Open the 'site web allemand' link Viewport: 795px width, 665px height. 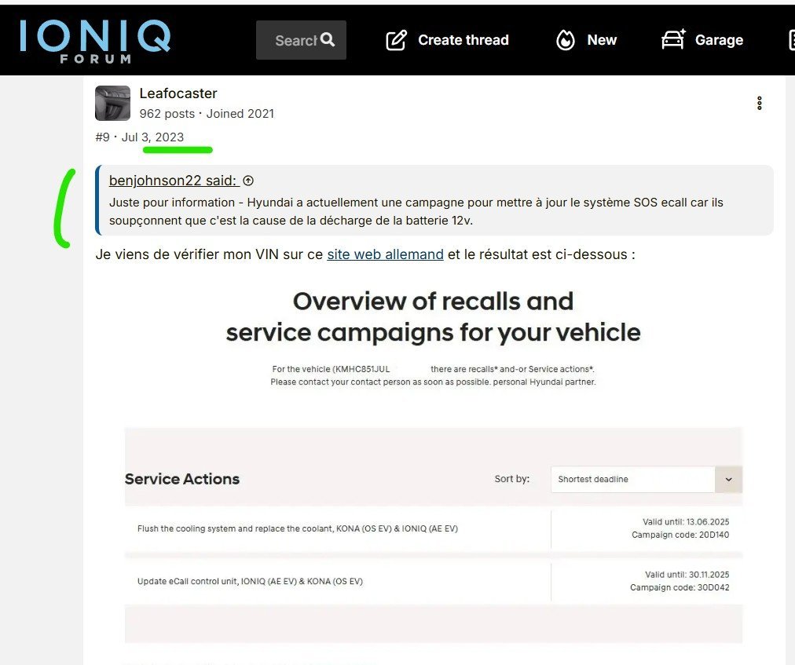point(386,254)
